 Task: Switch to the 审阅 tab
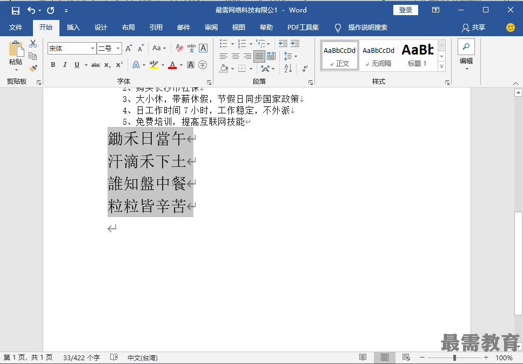tap(211, 28)
